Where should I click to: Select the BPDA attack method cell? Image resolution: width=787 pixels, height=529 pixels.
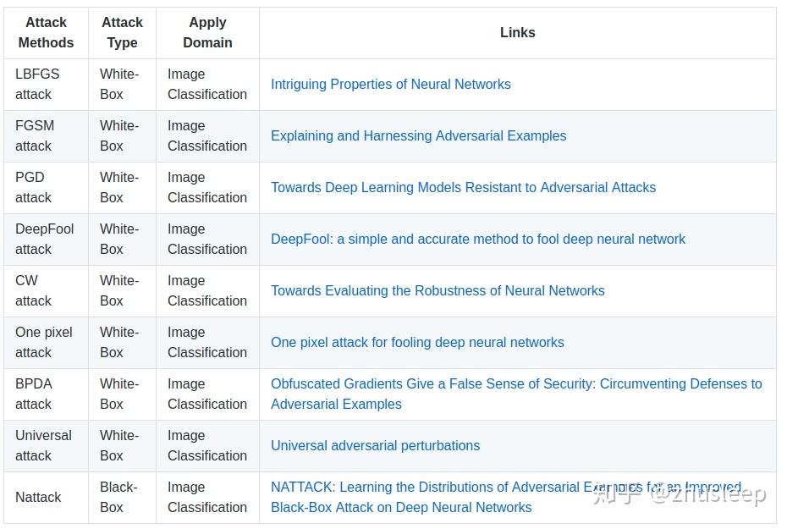(x=34, y=394)
